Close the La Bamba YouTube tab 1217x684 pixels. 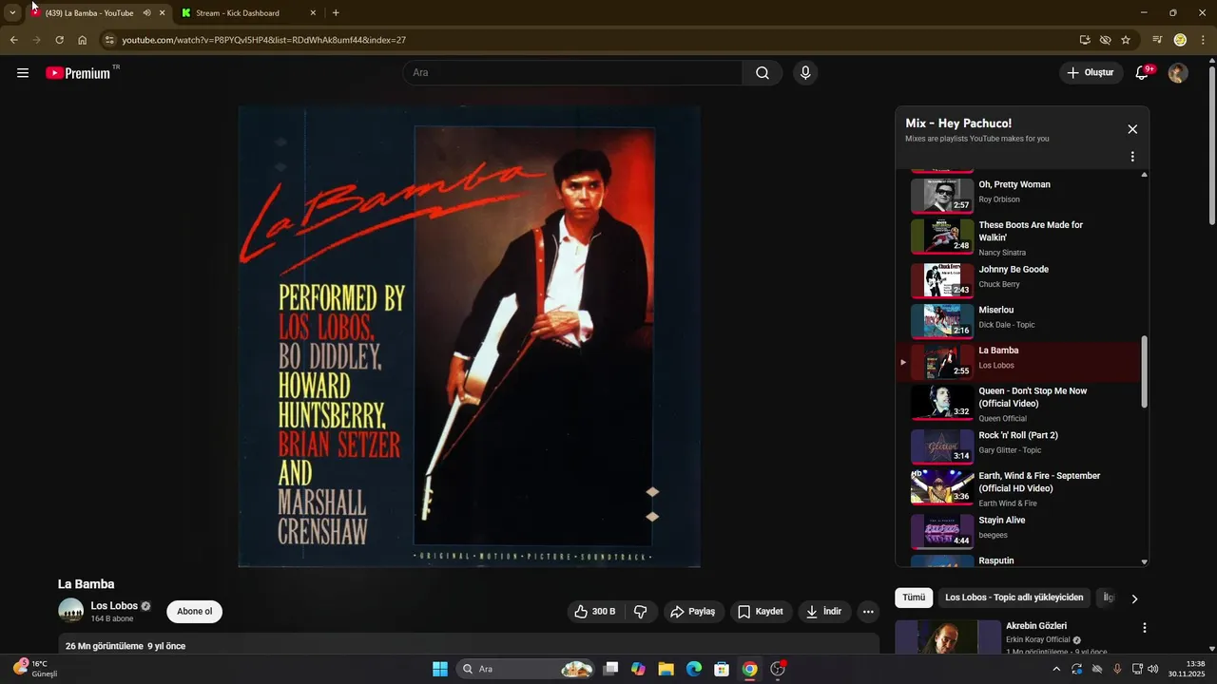pos(162,13)
